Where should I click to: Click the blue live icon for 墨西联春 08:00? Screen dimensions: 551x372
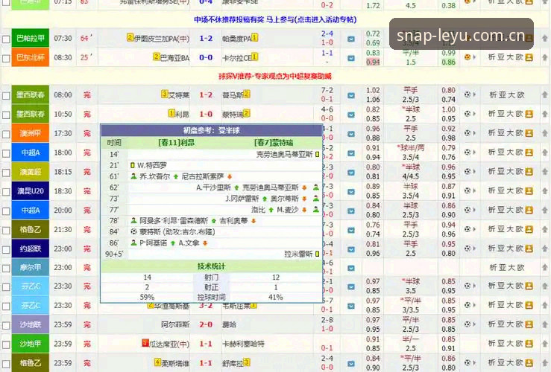click(351, 95)
